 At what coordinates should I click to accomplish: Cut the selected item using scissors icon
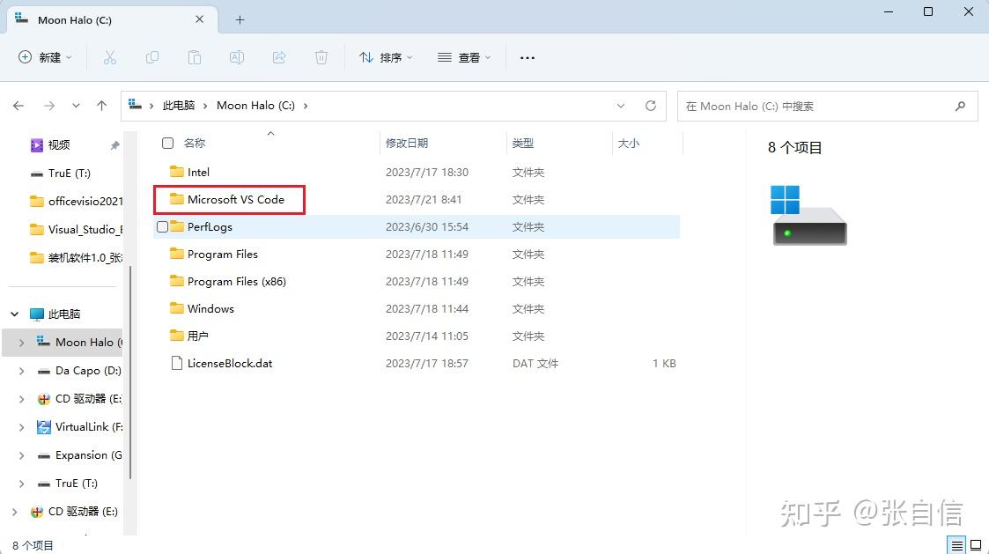tap(109, 57)
